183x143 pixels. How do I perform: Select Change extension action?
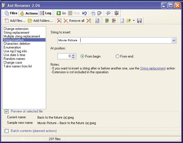tap(24, 29)
